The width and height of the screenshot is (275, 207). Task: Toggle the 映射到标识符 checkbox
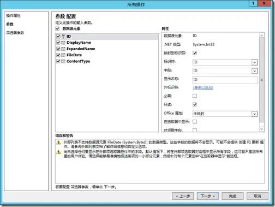tap(195, 53)
